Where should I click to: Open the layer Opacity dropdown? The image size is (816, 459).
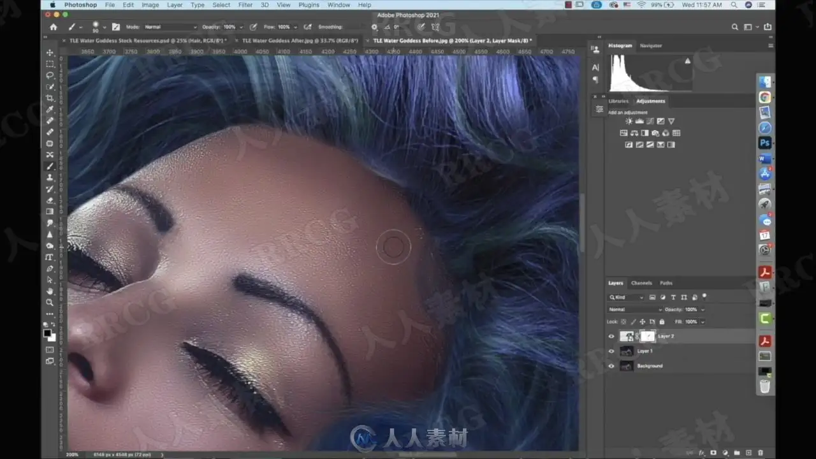click(x=703, y=310)
